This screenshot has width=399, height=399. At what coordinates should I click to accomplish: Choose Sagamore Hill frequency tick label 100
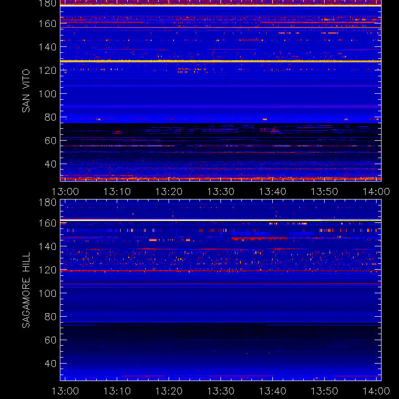[47, 293]
